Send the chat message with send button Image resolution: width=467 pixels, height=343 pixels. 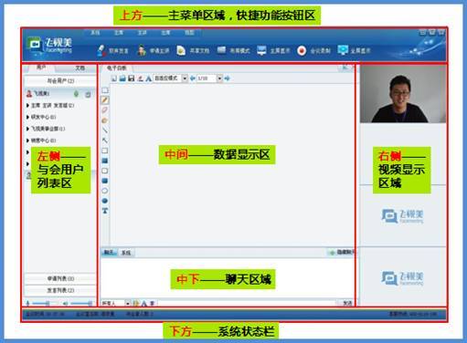346,303
